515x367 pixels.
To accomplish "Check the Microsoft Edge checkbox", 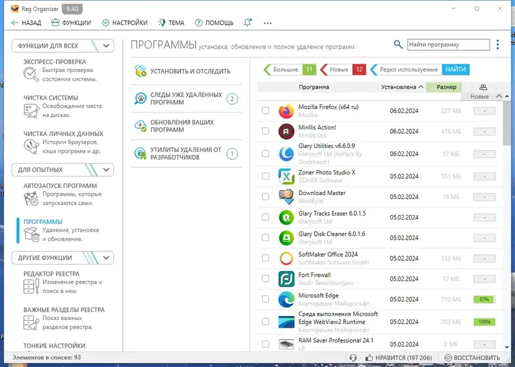I will click(265, 299).
